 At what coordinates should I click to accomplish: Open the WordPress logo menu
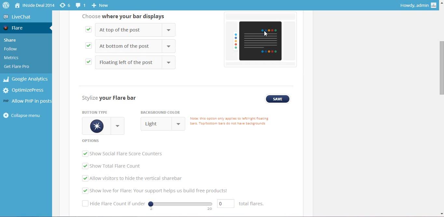[6, 5]
